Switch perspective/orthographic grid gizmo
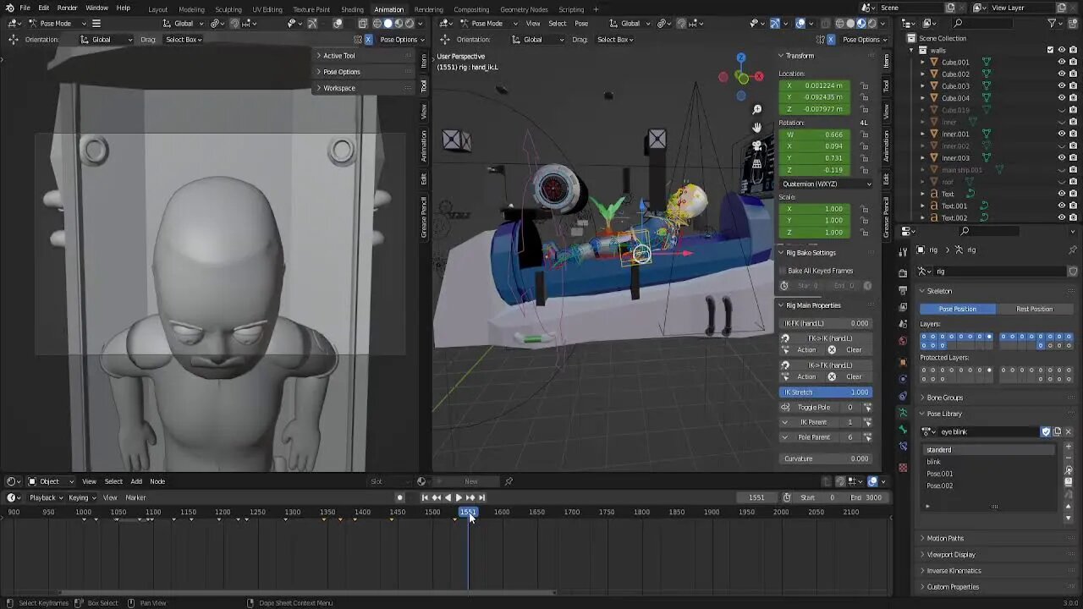Screen dimensions: 1083x609 [x=756, y=163]
